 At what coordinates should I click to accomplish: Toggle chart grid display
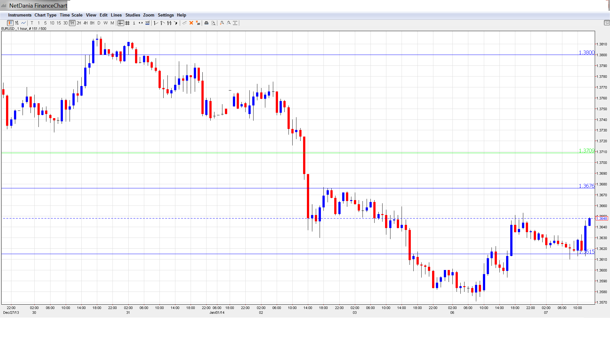click(x=127, y=23)
